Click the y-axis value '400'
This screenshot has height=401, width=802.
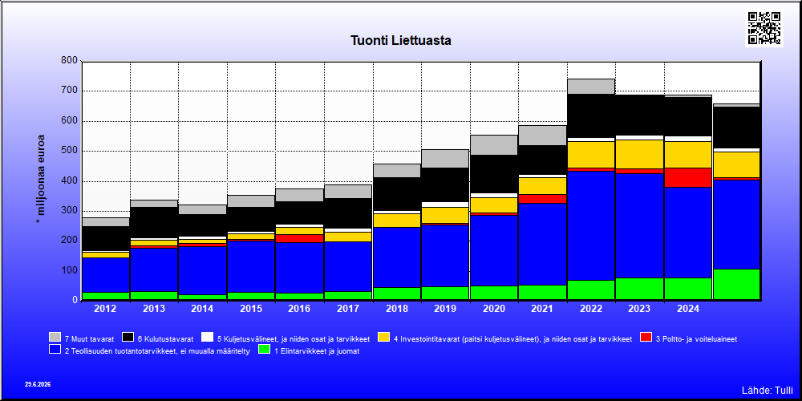point(69,180)
